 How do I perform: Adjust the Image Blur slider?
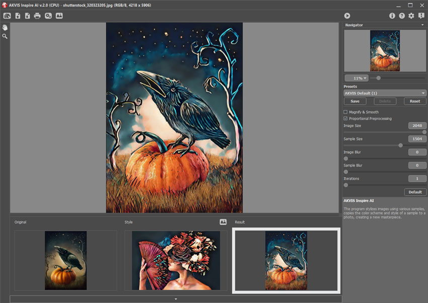pos(346,159)
